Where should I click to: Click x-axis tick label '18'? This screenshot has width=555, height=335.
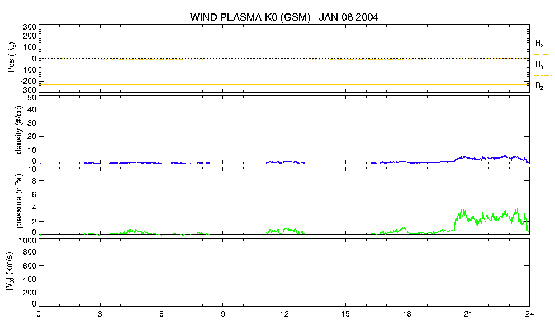click(407, 314)
